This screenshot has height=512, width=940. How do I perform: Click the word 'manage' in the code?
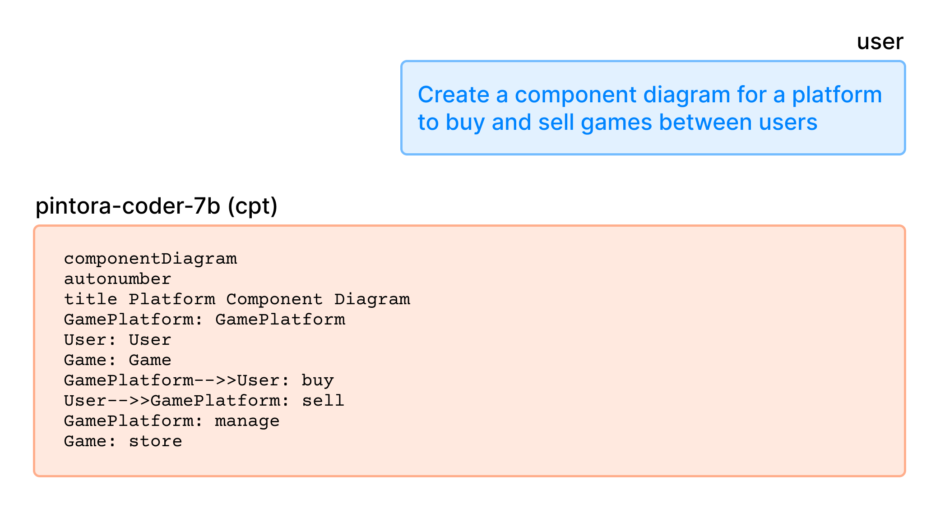pyautogui.click(x=247, y=421)
